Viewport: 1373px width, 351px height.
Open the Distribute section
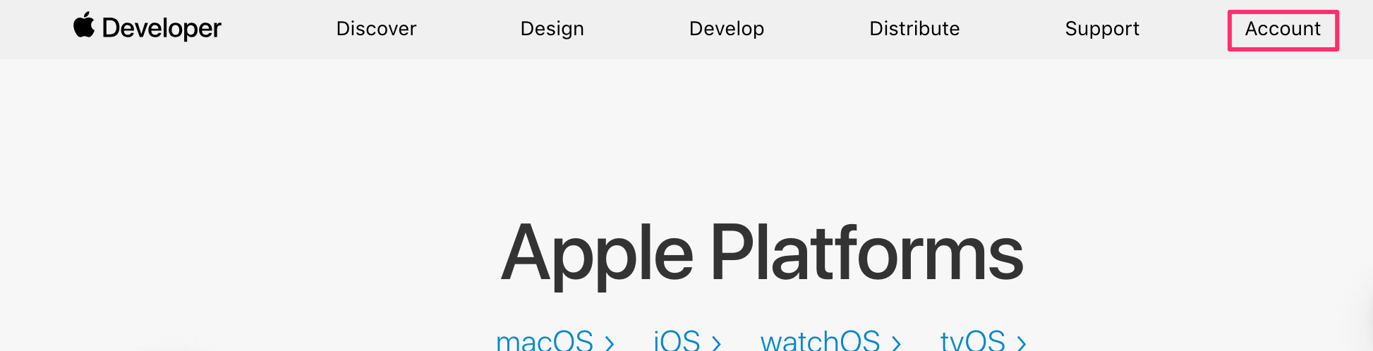pyautogui.click(x=914, y=29)
